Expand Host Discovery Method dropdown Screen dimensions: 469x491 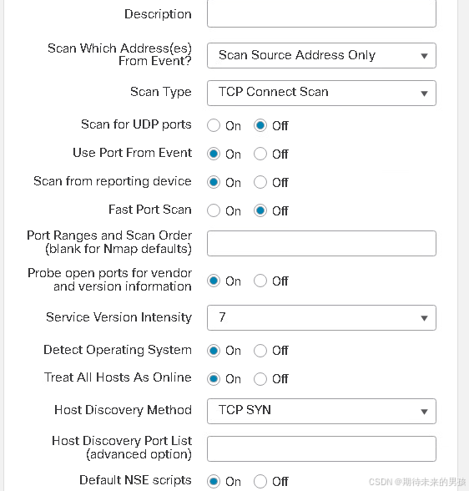pos(321,411)
